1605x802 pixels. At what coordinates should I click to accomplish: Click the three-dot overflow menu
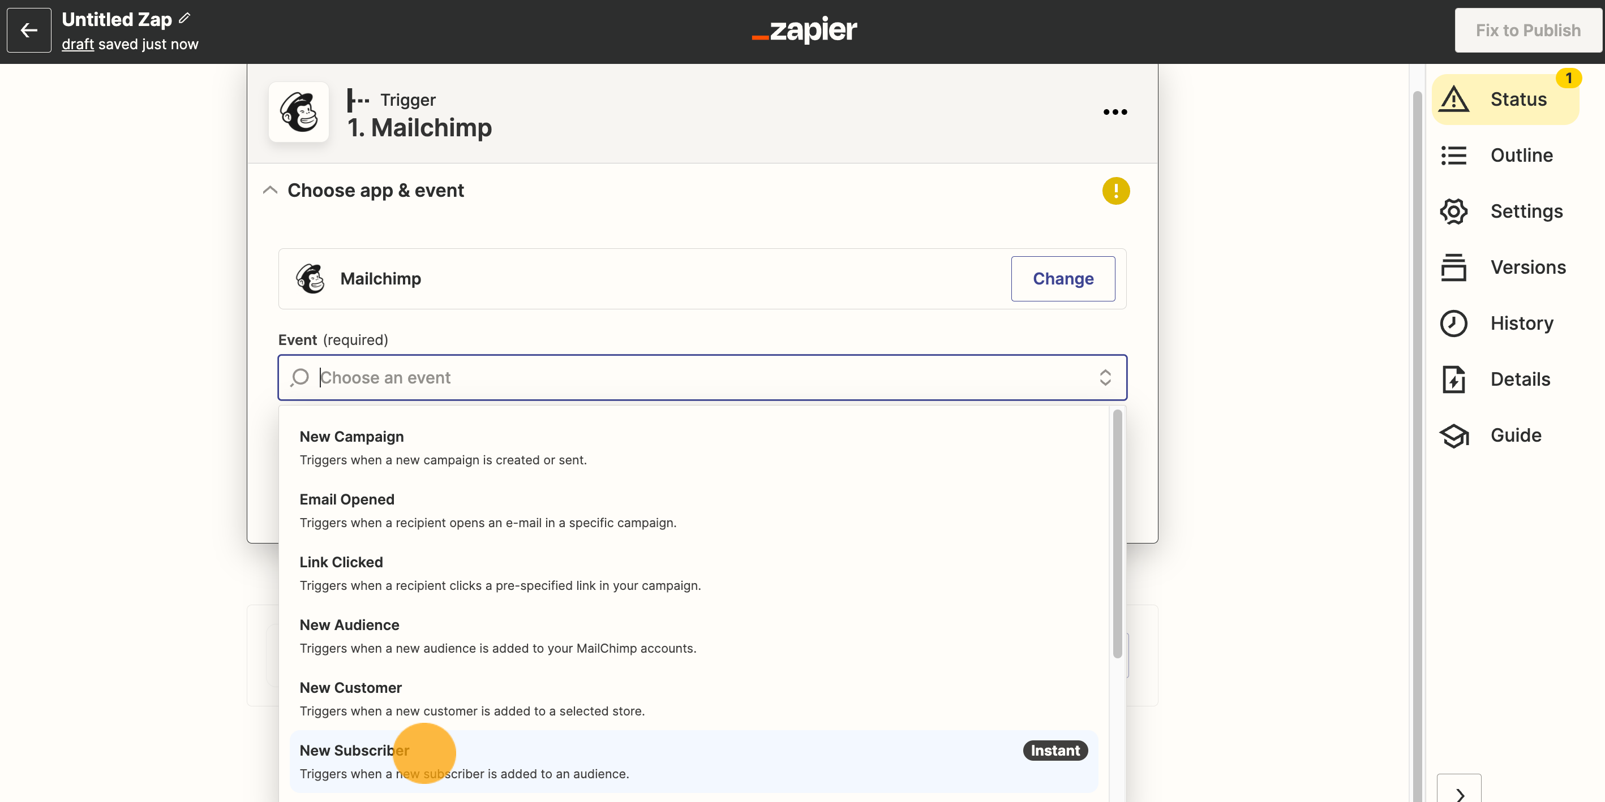[1115, 113]
